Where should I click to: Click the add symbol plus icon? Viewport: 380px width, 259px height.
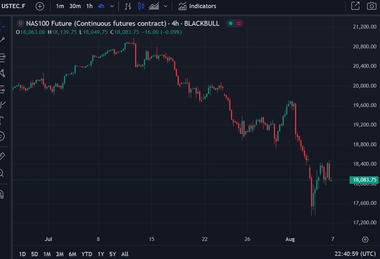40,6
